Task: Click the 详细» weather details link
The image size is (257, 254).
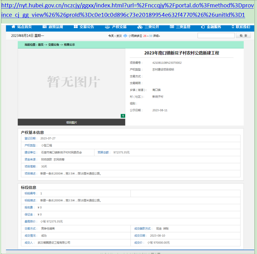Action: point(157,36)
